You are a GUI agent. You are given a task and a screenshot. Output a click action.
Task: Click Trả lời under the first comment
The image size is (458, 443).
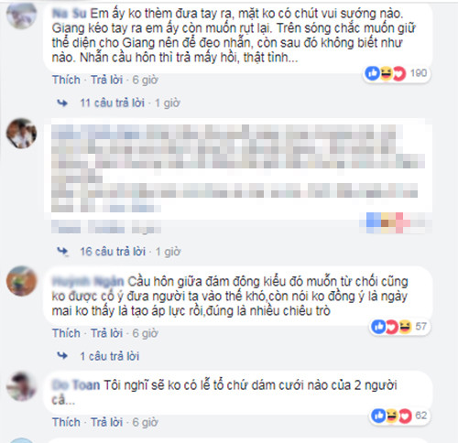pos(107,80)
